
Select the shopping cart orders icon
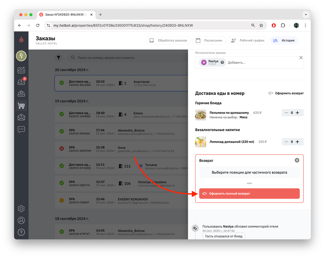21,106
